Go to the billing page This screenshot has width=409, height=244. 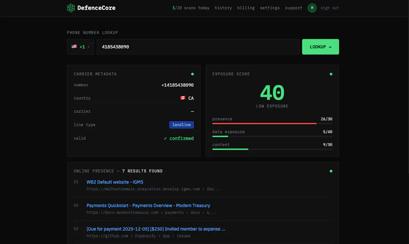point(246,8)
